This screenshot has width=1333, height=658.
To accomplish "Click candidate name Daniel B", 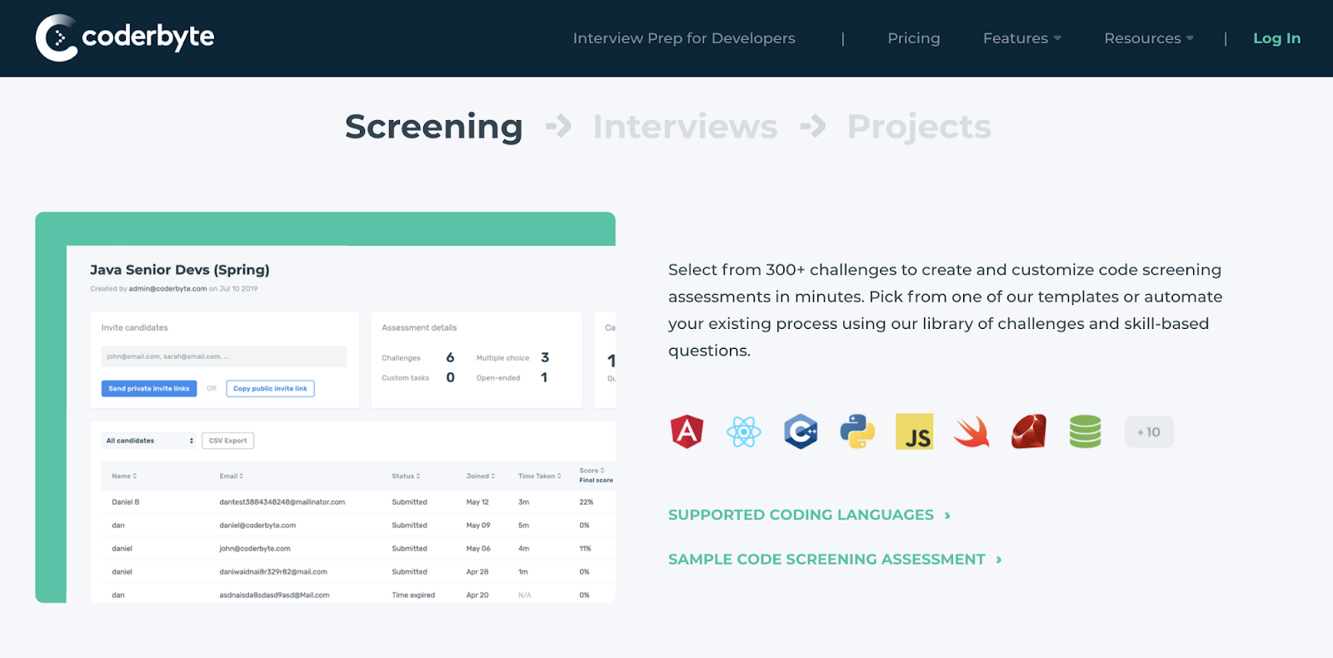I will point(126,502).
